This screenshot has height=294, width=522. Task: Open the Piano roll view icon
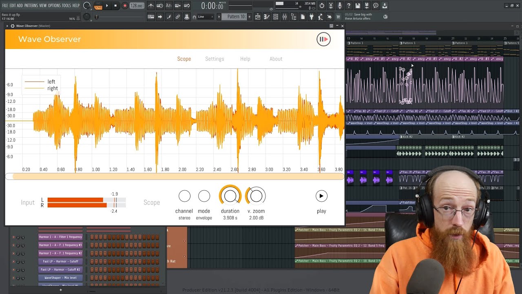(x=267, y=17)
